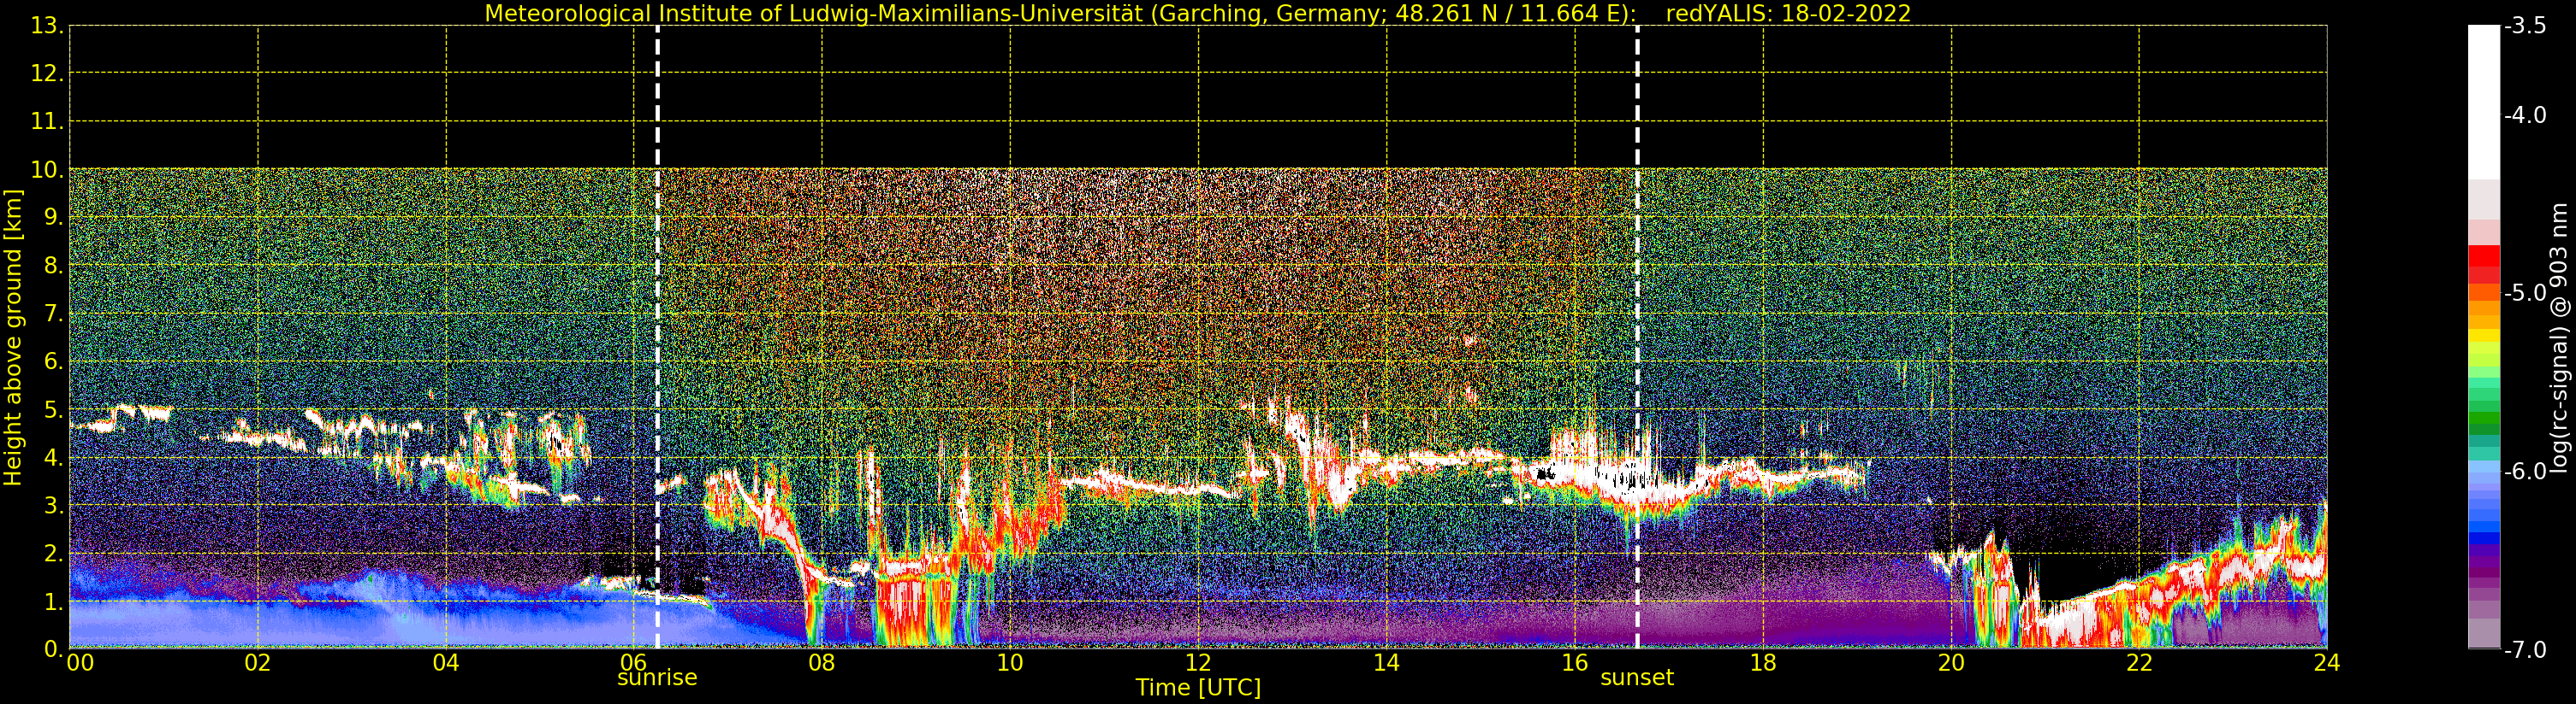The image size is (2576, 704).
Task: Click the '7.' tick on height axis
Action: point(53,314)
